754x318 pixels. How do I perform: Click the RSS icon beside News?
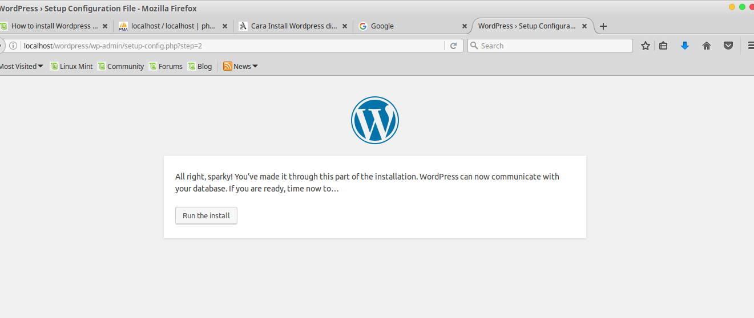228,66
